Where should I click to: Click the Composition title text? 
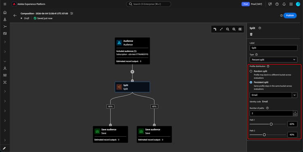pos(44,13)
